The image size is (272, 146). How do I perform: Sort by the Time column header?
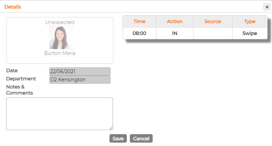139,21
